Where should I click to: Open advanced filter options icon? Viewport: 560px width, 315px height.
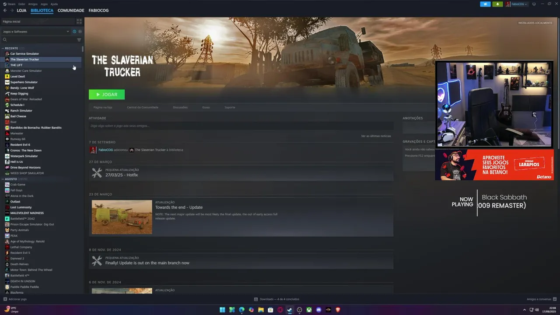click(79, 40)
